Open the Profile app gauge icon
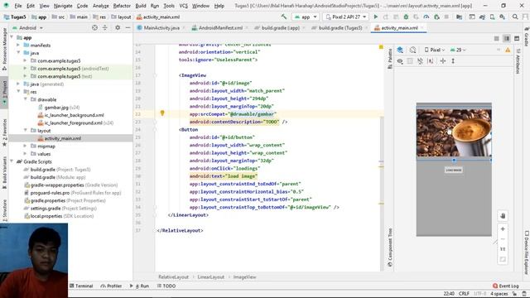The width and height of the screenshot is (530, 298). coord(426,17)
